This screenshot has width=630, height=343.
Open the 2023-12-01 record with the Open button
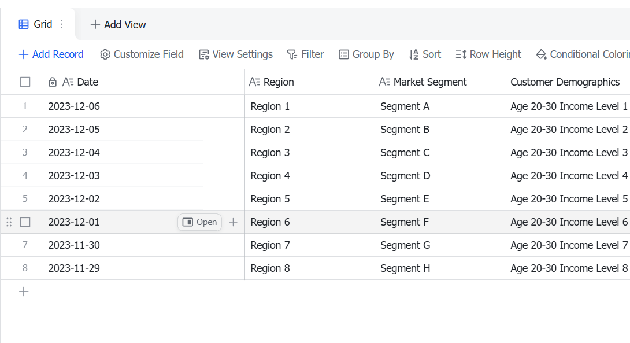point(199,222)
